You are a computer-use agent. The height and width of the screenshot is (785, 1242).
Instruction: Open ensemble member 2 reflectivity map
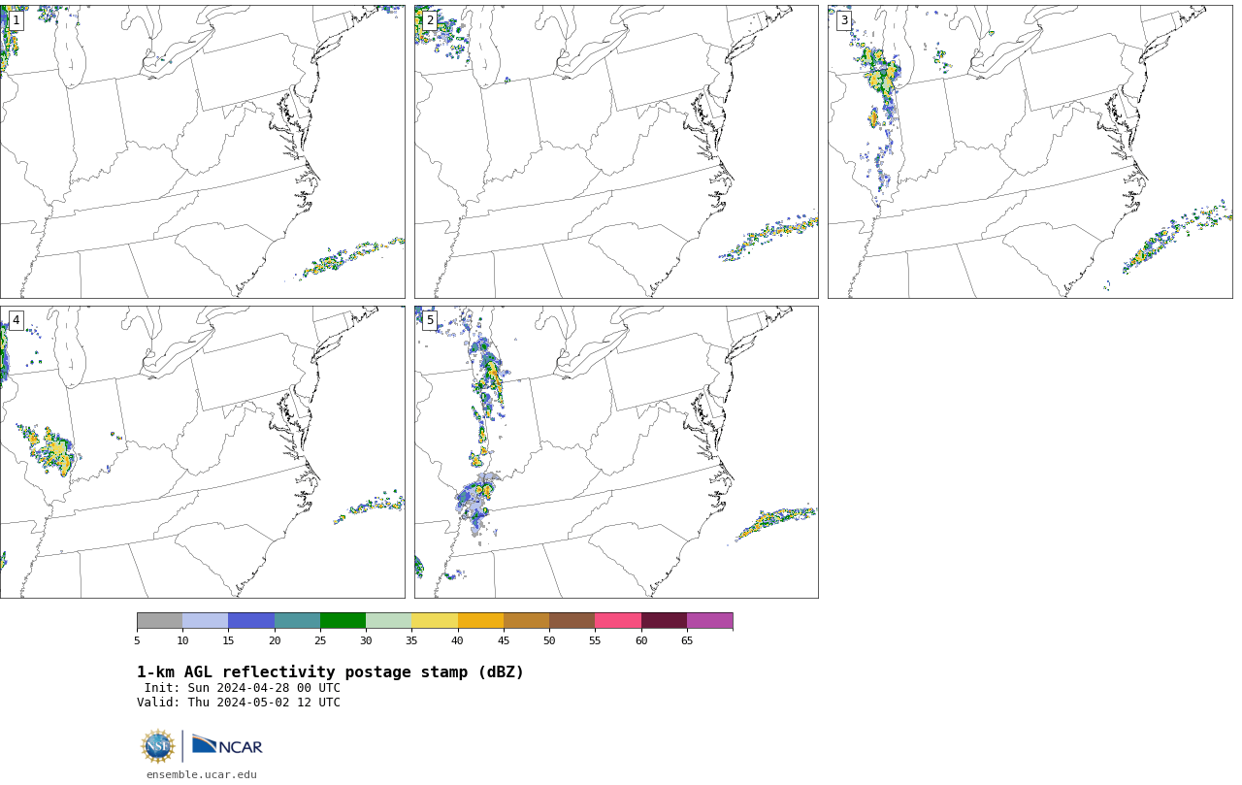click(616, 151)
